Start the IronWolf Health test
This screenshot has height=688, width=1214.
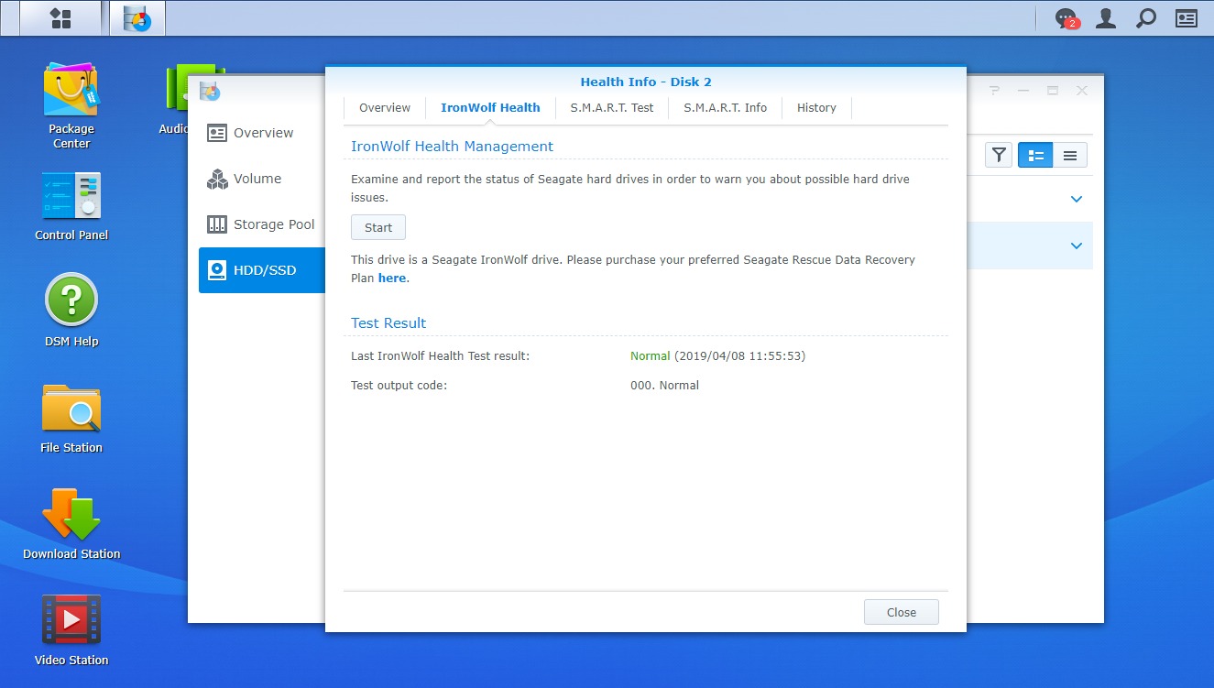[x=378, y=227]
